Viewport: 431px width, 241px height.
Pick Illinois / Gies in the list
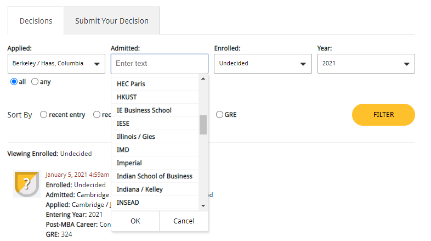click(x=155, y=137)
